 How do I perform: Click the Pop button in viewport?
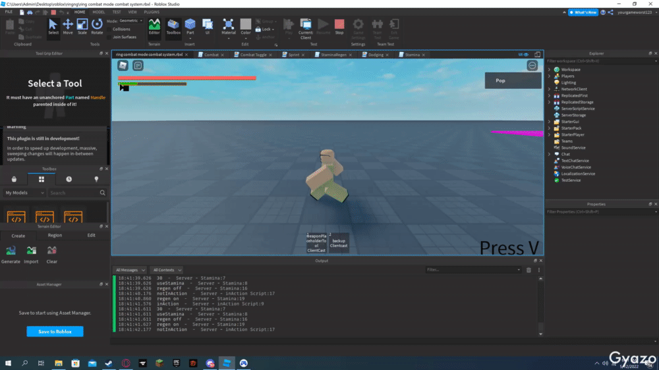point(513,80)
